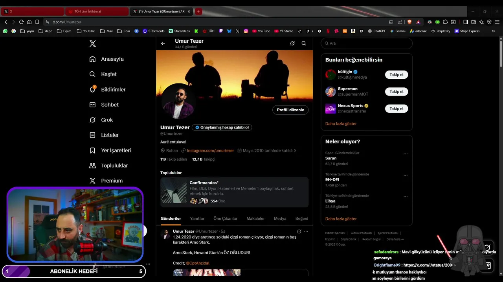Follow Nexus Sports with Takip et
Screen dimensions: 503x282
[x=397, y=108]
